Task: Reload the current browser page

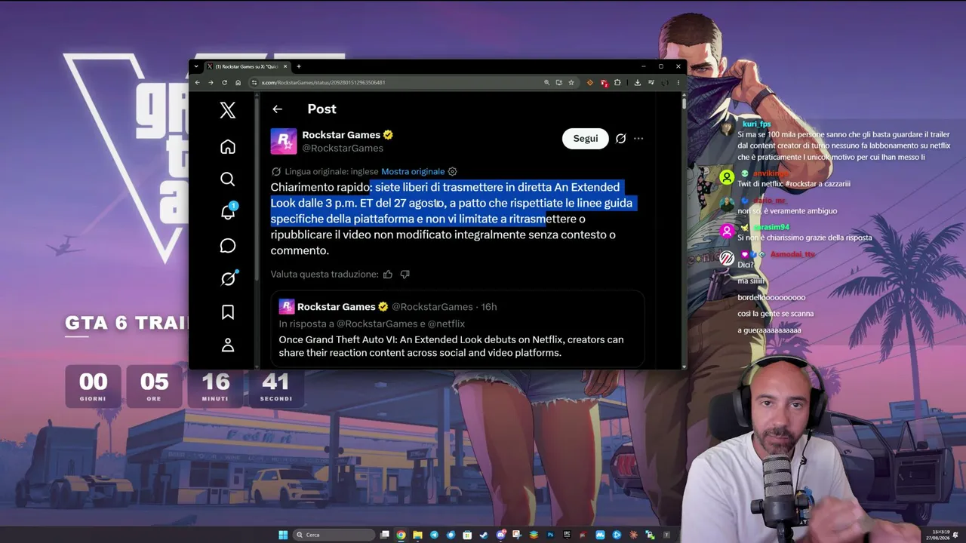Action: 224,82
